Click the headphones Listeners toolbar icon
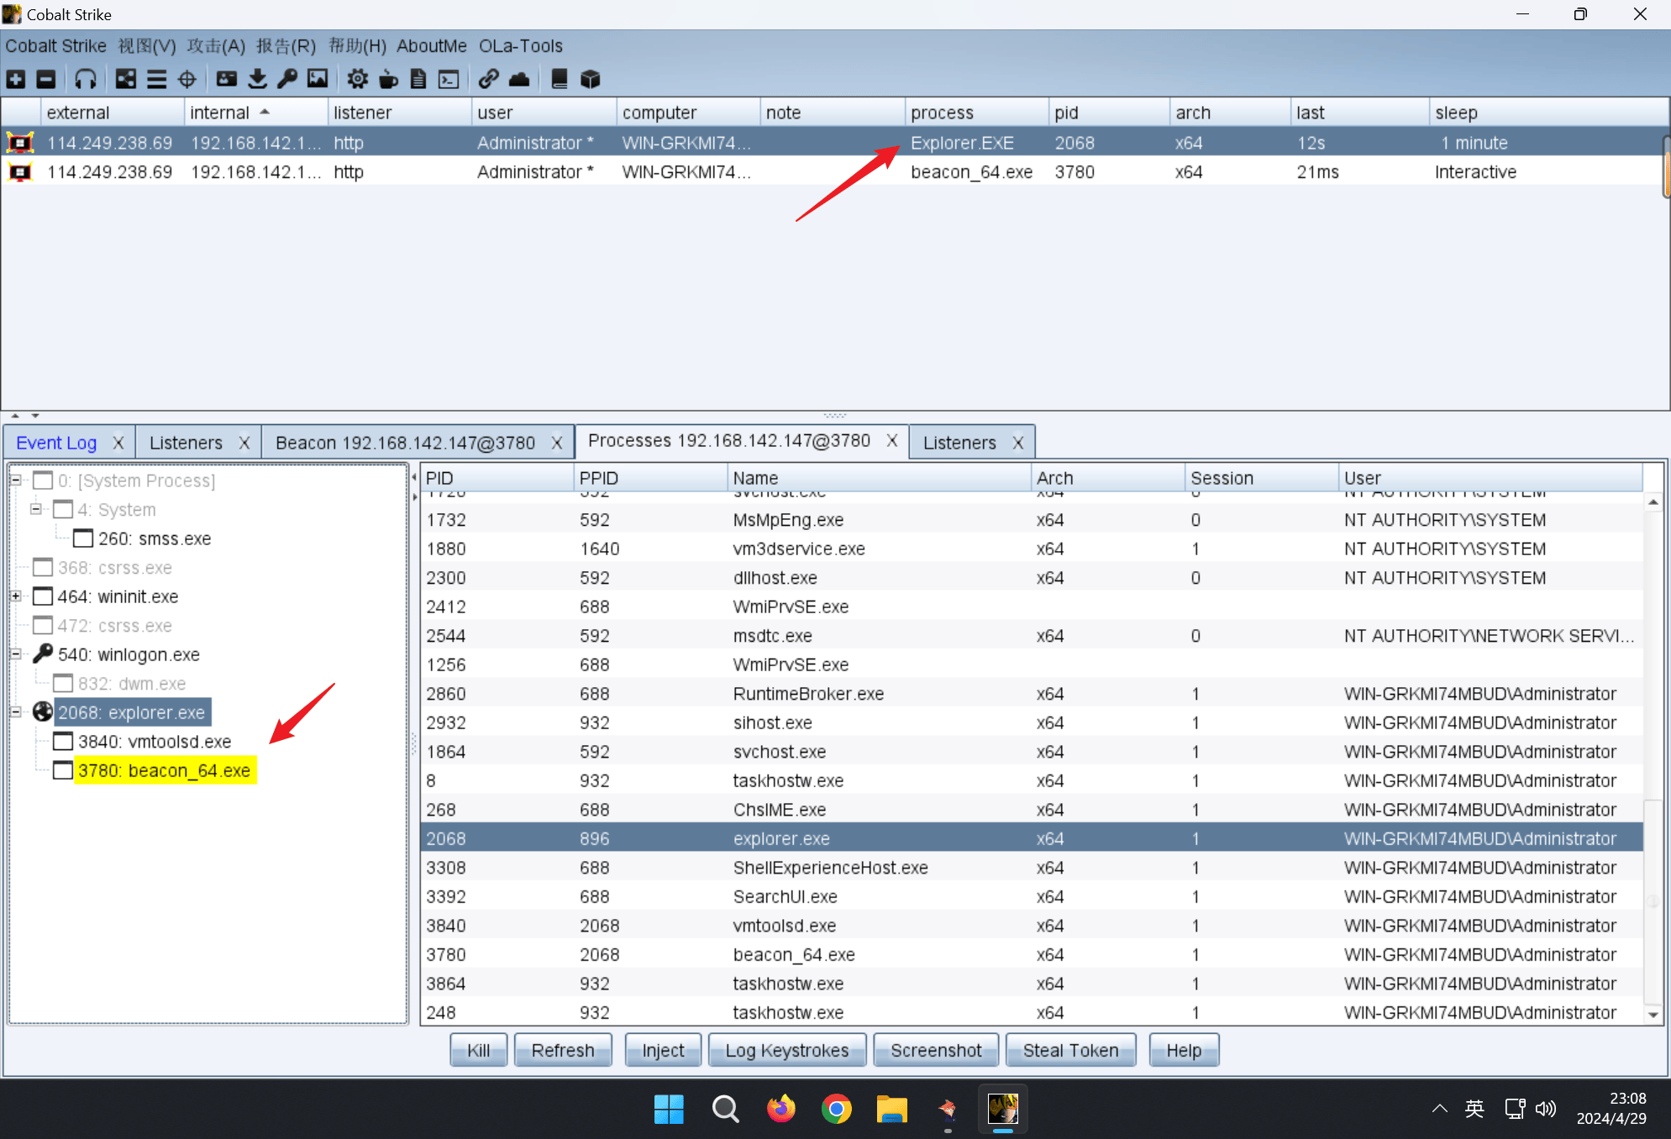Viewport: 1671px width, 1139px height. tap(85, 79)
